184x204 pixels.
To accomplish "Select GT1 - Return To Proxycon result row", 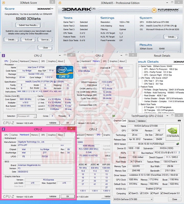I will tap(161, 69).
